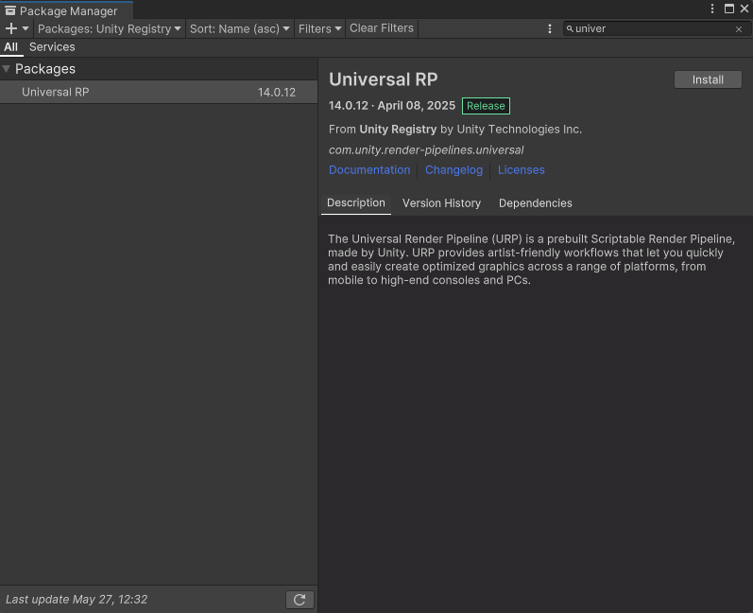Open Sort: Name (asc) dropdown

coord(239,28)
